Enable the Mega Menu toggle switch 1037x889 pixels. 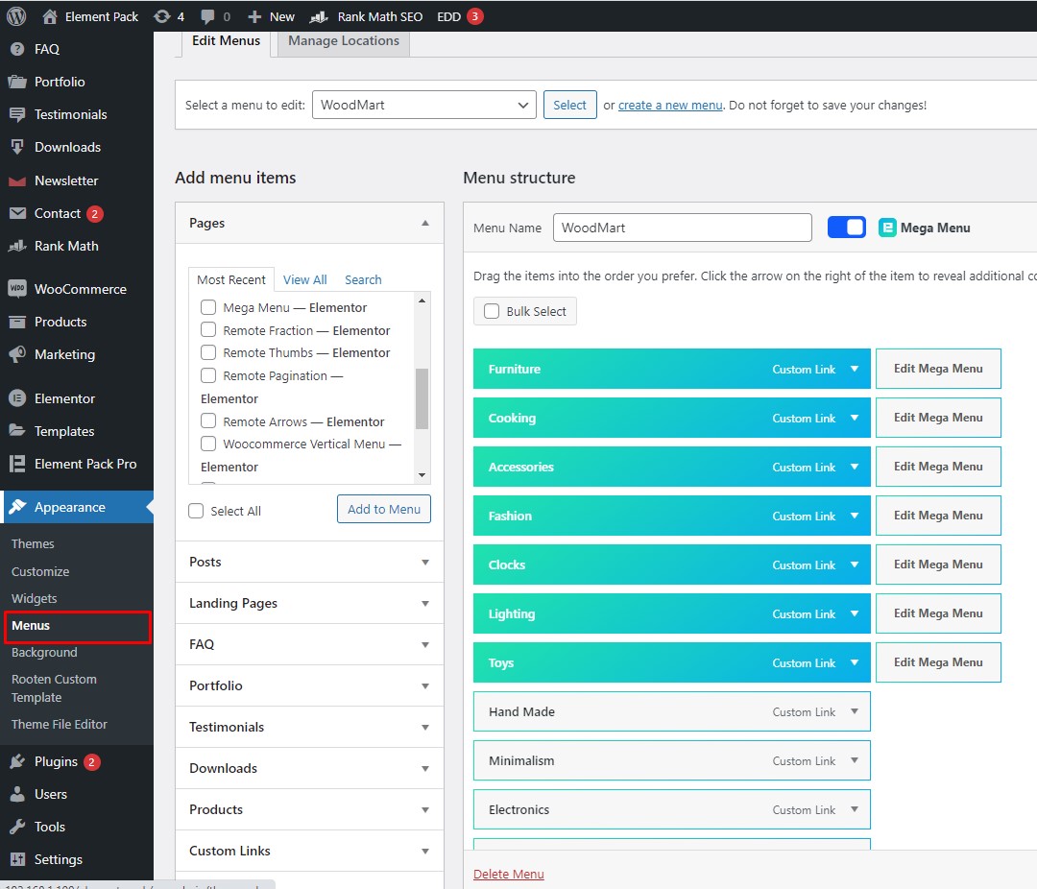(846, 228)
